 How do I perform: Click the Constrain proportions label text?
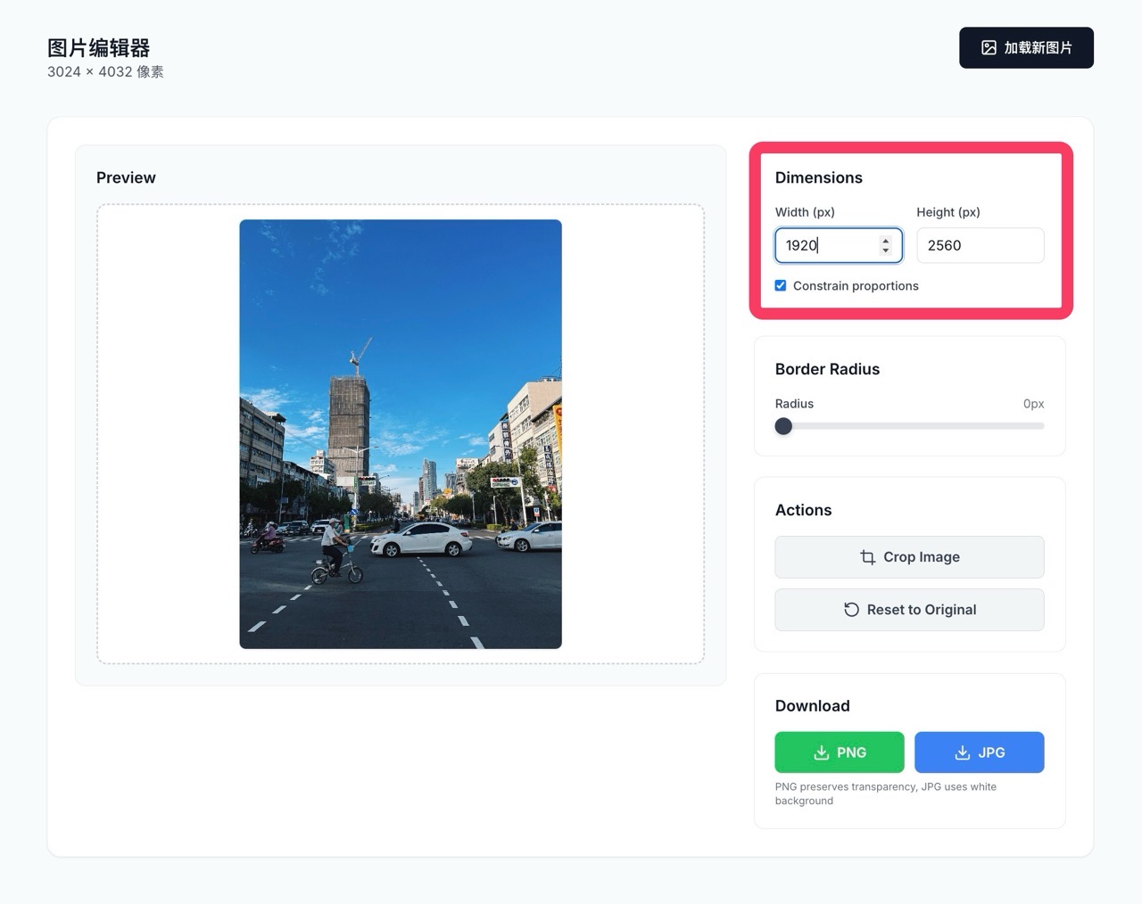855,286
